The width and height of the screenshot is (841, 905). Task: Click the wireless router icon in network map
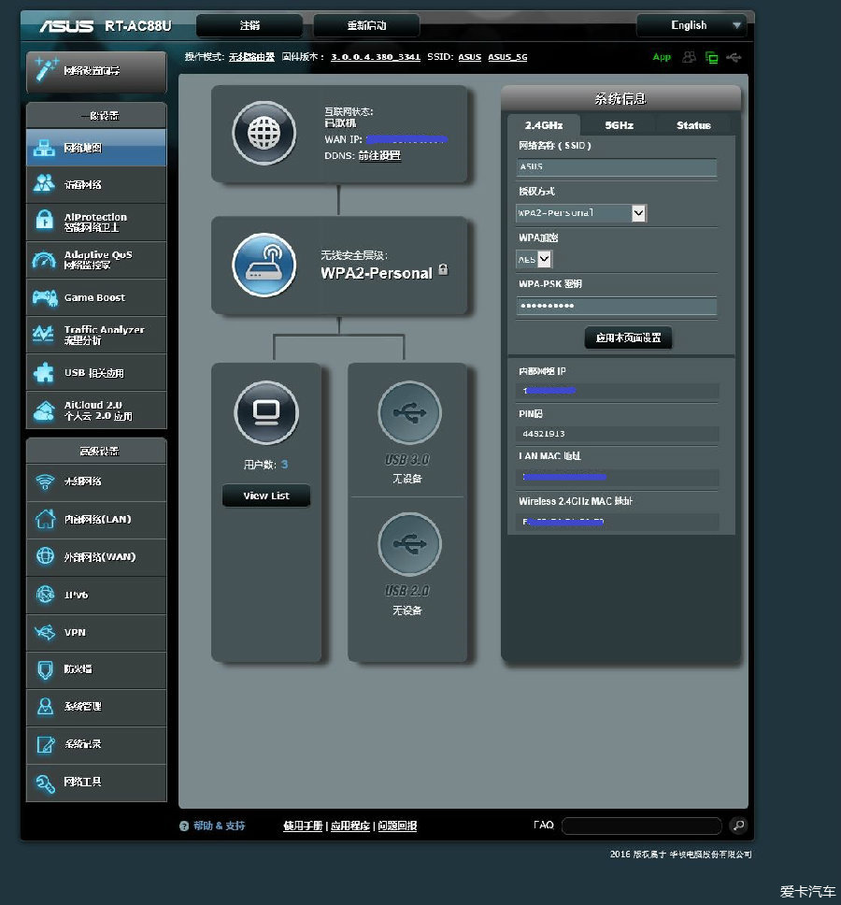point(264,265)
